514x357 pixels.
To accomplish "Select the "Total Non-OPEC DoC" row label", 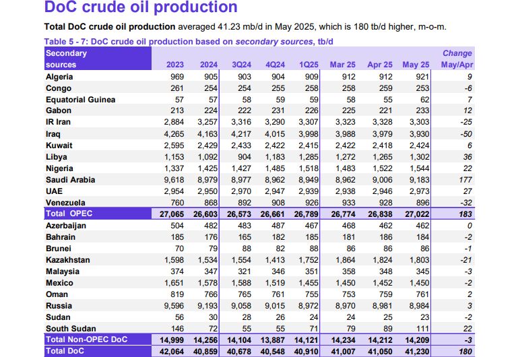I will 86,339.
